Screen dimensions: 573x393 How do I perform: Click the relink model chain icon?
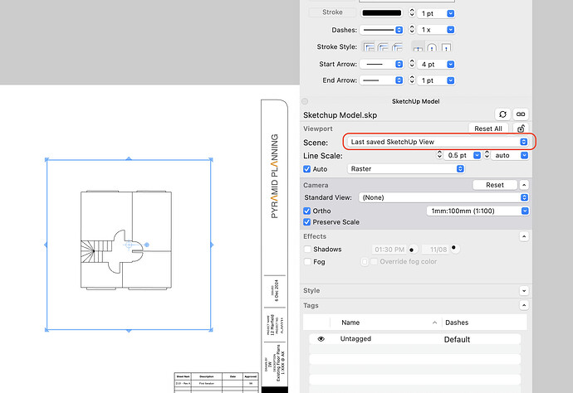click(x=522, y=114)
